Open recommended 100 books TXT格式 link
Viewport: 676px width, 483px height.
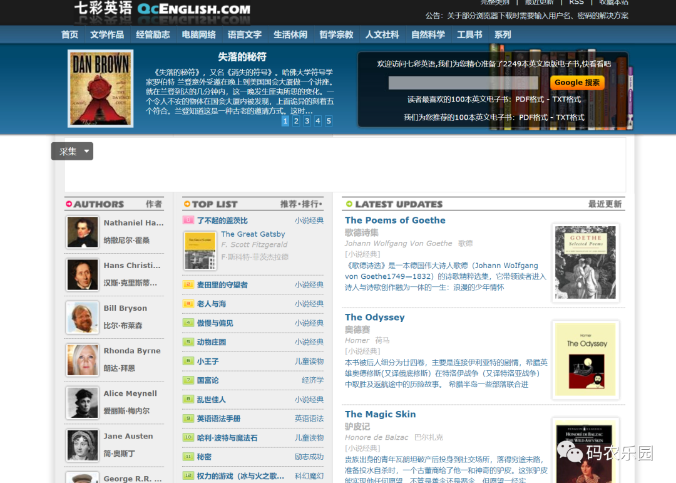tap(570, 117)
